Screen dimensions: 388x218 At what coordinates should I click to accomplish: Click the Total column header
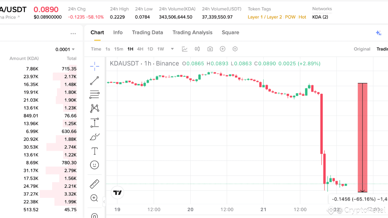(72, 58)
